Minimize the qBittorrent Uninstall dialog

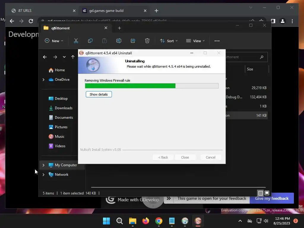(192, 53)
